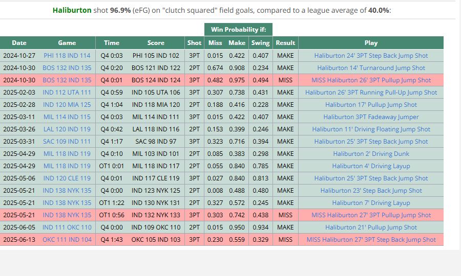
Task: Click the Miss column header
Action: tap(215, 43)
